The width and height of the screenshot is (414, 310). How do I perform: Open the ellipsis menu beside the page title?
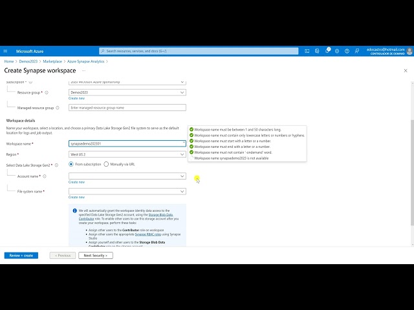(x=83, y=70)
